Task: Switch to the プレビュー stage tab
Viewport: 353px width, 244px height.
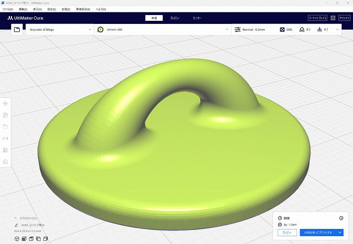Action: pyautogui.click(x=175, y=18)
